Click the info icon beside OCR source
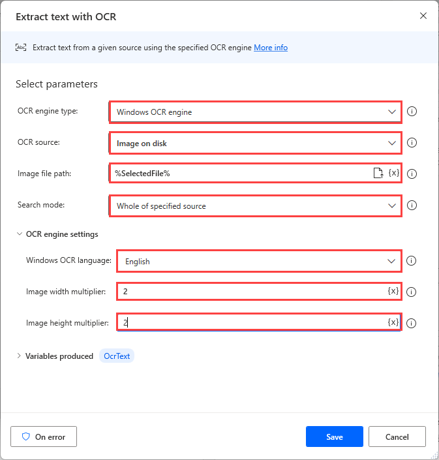 (412, 143)
